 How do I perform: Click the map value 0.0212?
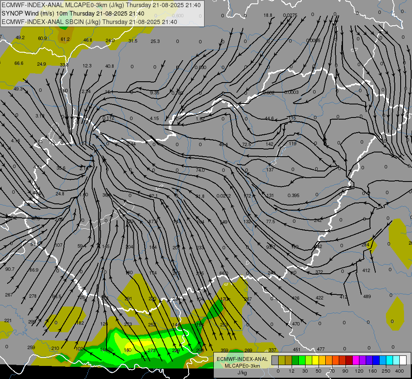(224, 196)
